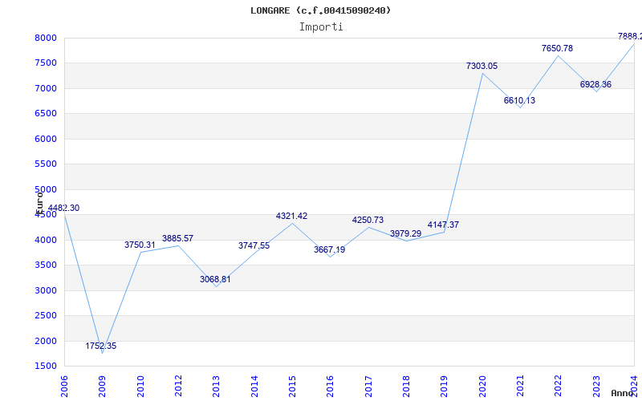Select data label 3667.19
The width and height of the screenshot is (642, 401).
(x=329, y=249)
